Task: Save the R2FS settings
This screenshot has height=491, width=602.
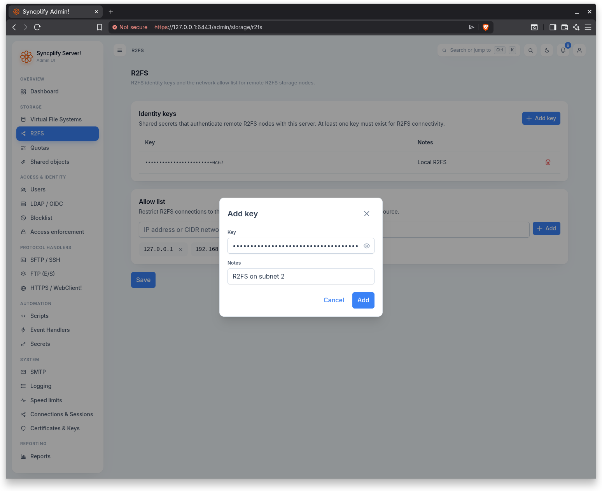Action: [x=143, y=280]
